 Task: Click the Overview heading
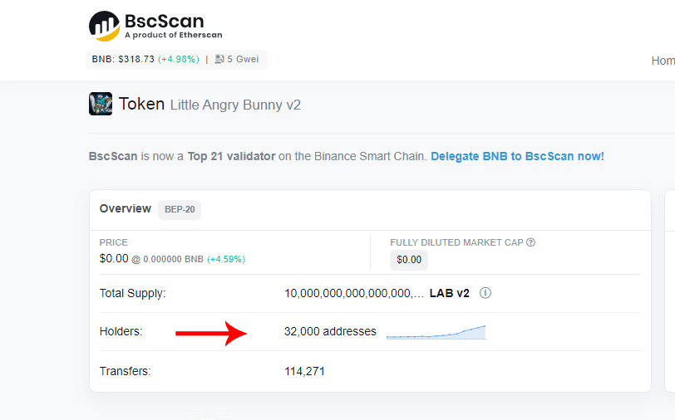(126, 208)
